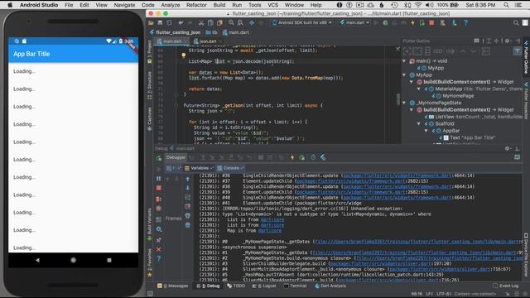Click the red Stop square in Debug sidebar
This screenshot has height=298, width=530.
point(158,188)
